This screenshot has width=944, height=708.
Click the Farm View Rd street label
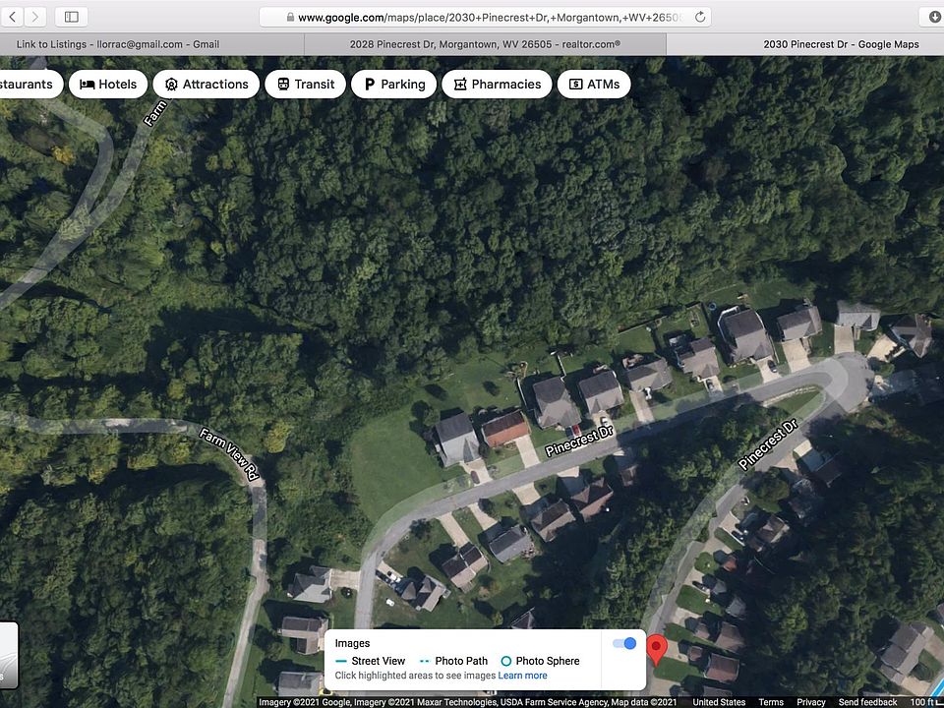pos(229,454)
